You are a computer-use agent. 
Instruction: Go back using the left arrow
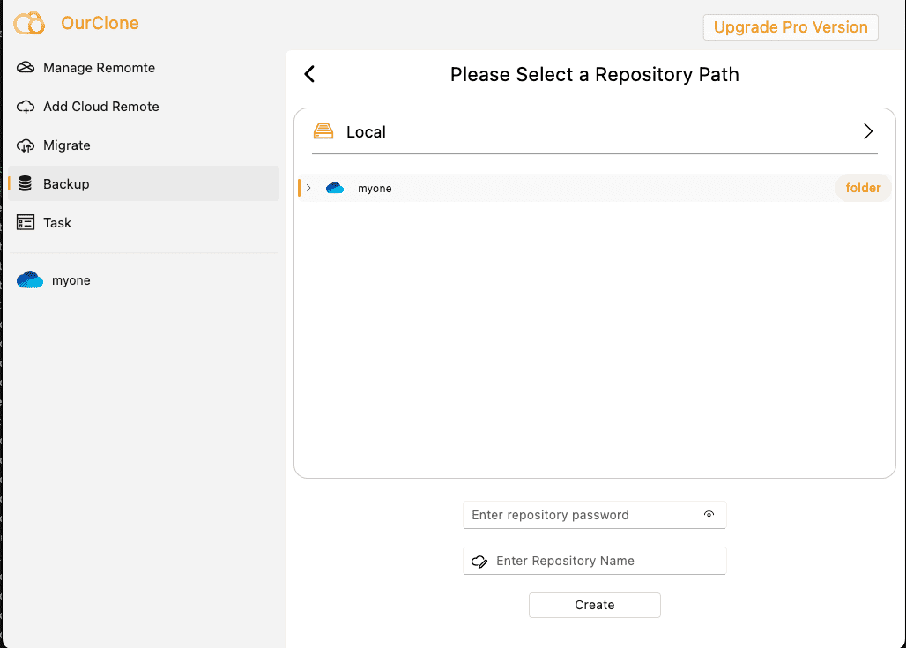coord(309,74)
